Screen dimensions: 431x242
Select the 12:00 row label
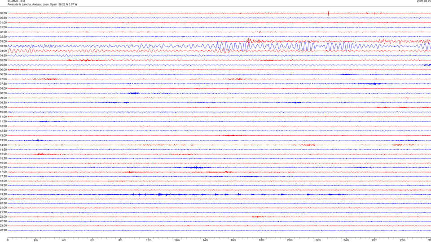3,126
